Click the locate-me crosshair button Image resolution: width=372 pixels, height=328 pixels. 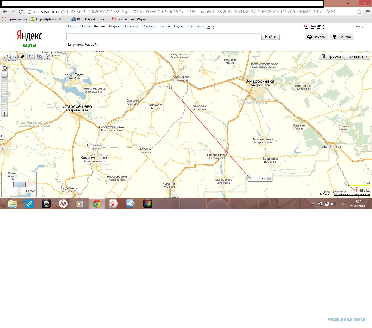[5, 68]
